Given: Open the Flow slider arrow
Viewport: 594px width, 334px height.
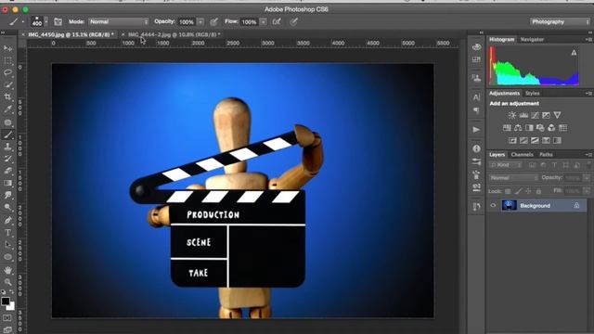Looking at the screenshot, I should pos(264,22).
